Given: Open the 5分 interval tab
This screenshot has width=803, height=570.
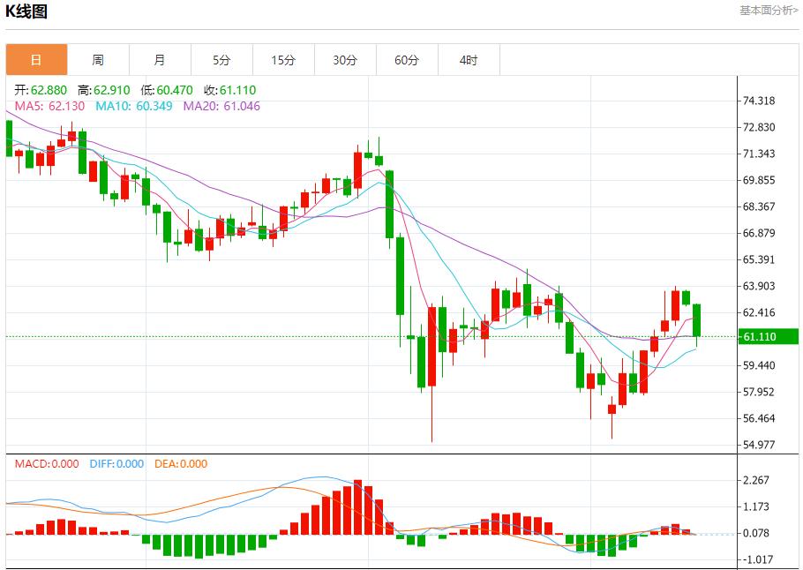Looking at the screenshot, I should (221, 60).
